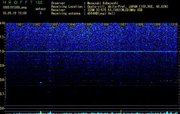Click the Receiving Location label
This screenshot has width=180, height=114.
(x=67, y=7)
